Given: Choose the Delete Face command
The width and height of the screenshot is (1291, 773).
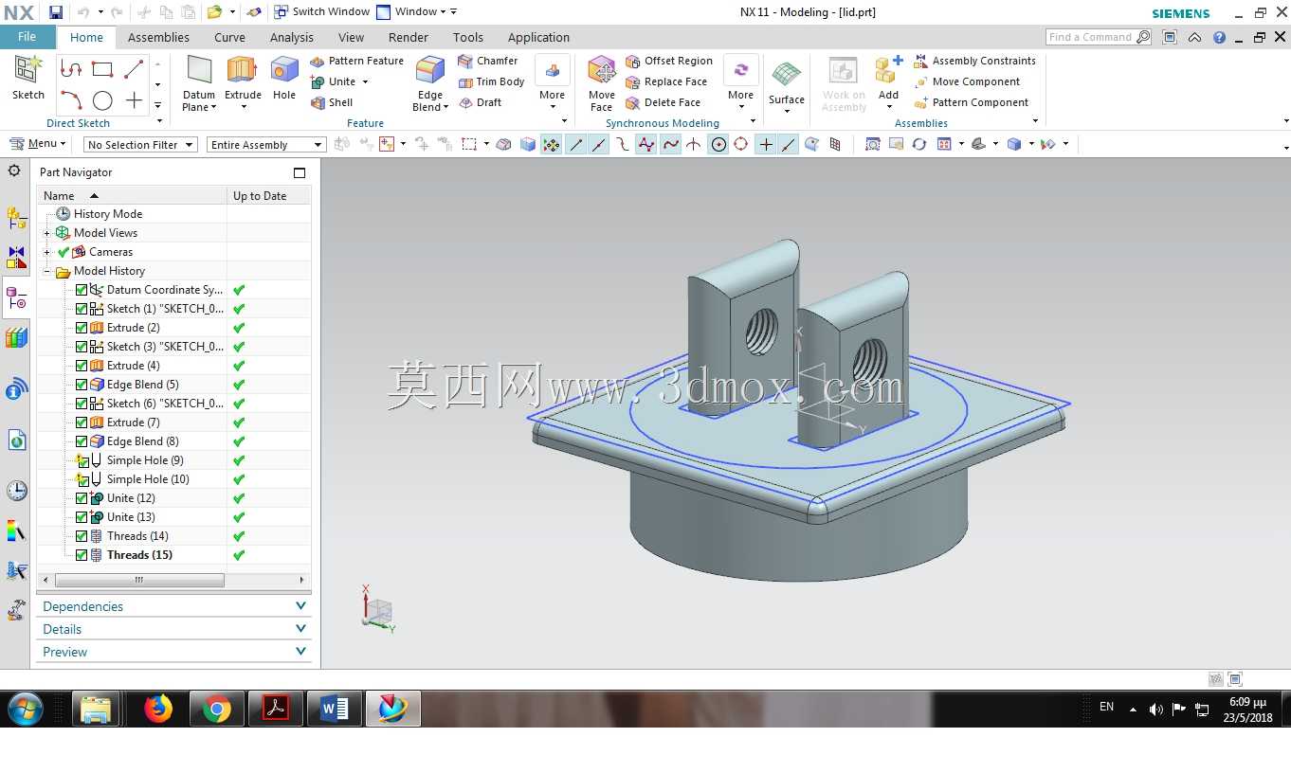Looking at the screenshot, I should click(663, 102).
